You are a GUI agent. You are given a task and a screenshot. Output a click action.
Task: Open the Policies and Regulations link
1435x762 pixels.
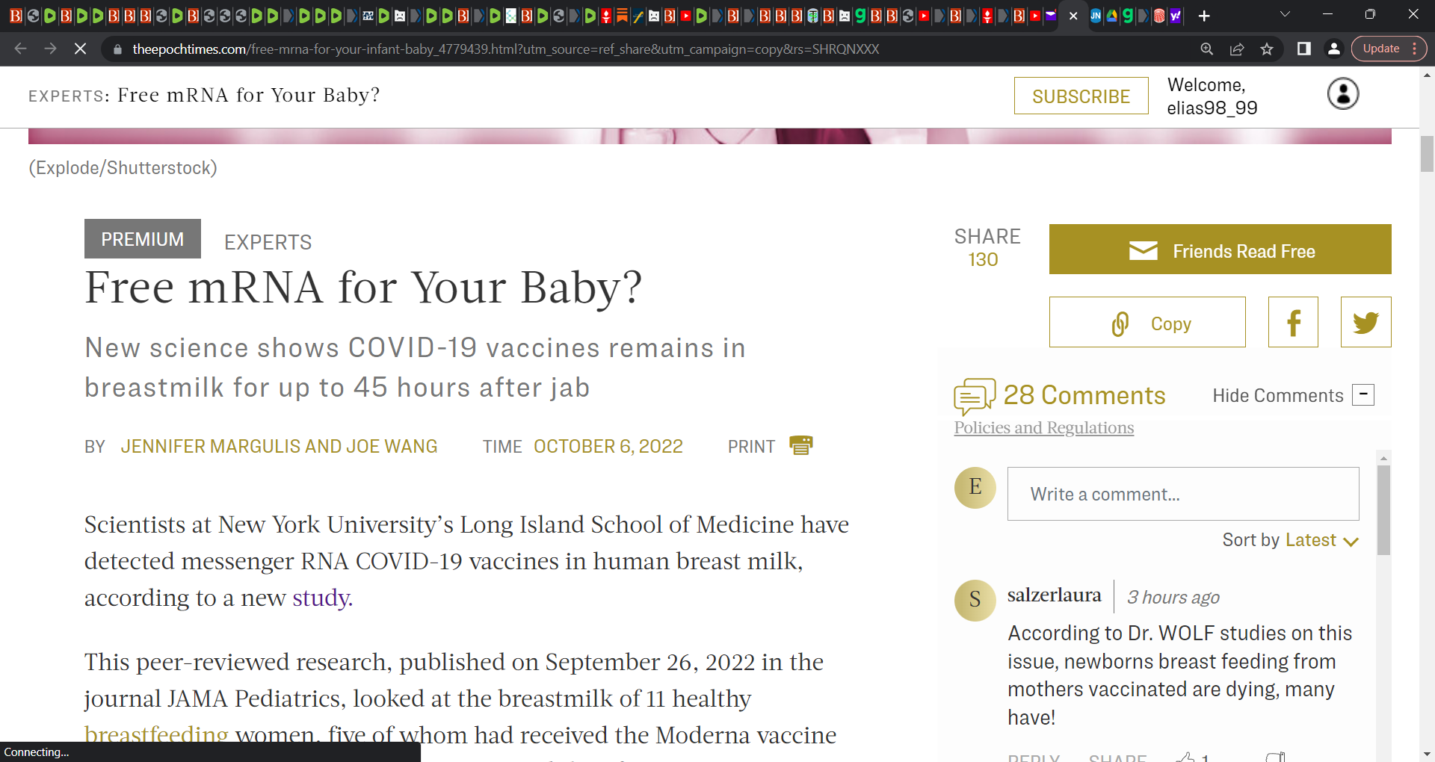[x=1043, y=427]
